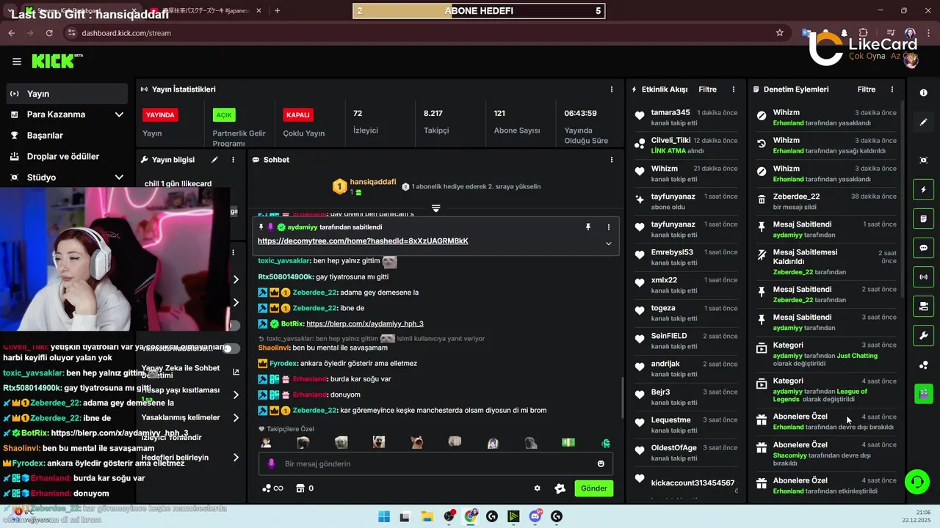Open File Explorer from taskbar
This screenshot has height=528, width=940.
click(427, 516)
